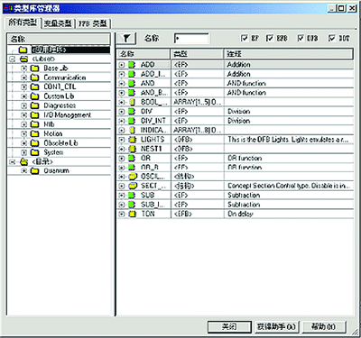This screenshot has height=338, width=361.
Task: Click the I/O Management folder icon
Action: (x=35, y=115)
